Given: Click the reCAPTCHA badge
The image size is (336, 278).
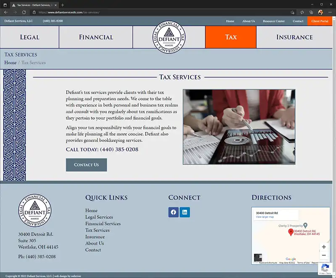Looking at the screenshot, I should (325, 269).
